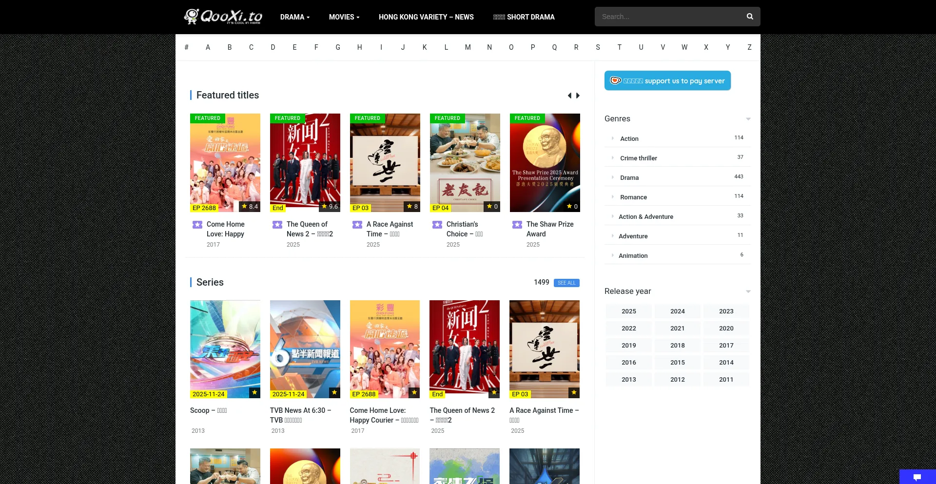Open the chat bubble widget
The width and height of the screenshot is (936, 484).
pos(917,477)
